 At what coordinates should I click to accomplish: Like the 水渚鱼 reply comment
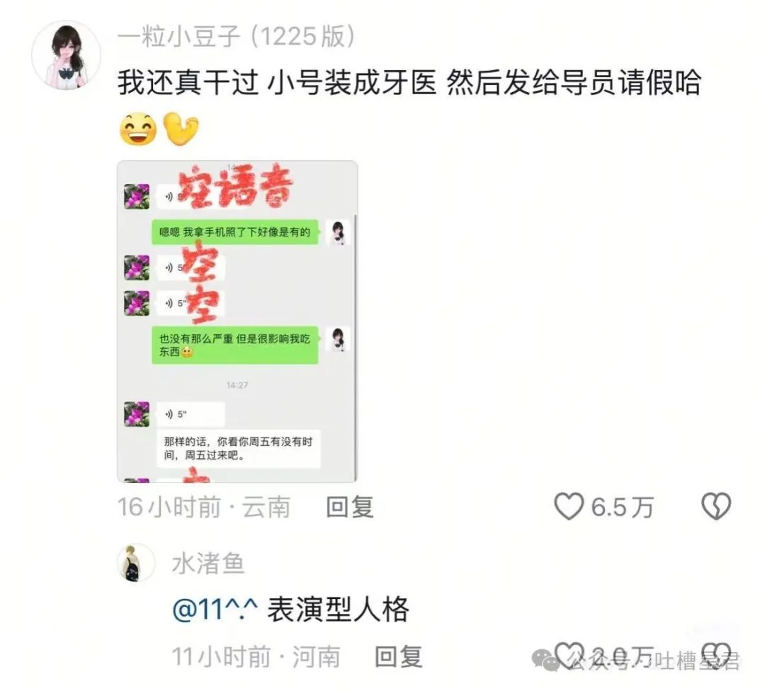point(569,656)
